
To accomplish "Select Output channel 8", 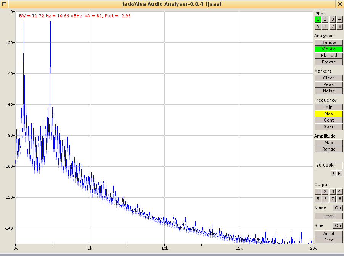I will pos(339,199).
